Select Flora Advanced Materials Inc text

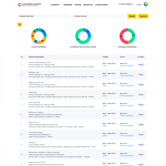pos(40,134)
